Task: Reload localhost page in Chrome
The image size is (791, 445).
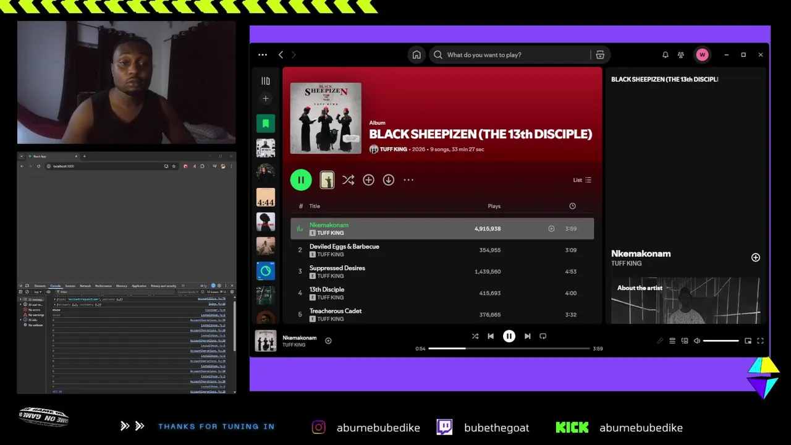Action: click(x=38, y=166)
